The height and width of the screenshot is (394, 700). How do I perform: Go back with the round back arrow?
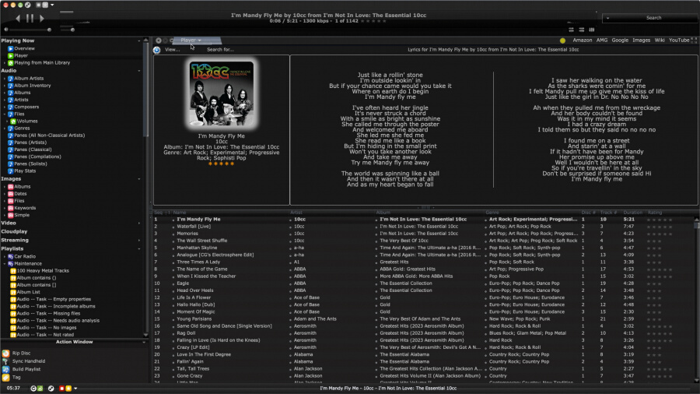pos(159,40)
